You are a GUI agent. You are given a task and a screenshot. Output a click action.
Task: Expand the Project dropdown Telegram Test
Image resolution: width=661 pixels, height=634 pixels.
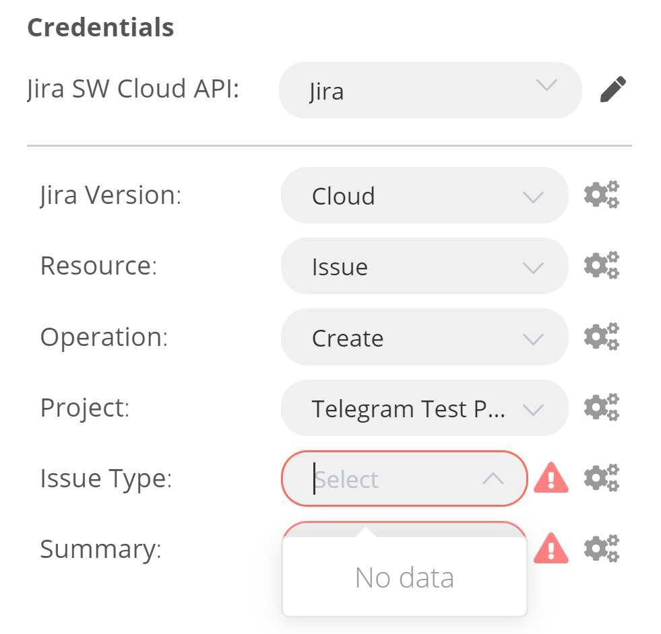coord(424,408)
